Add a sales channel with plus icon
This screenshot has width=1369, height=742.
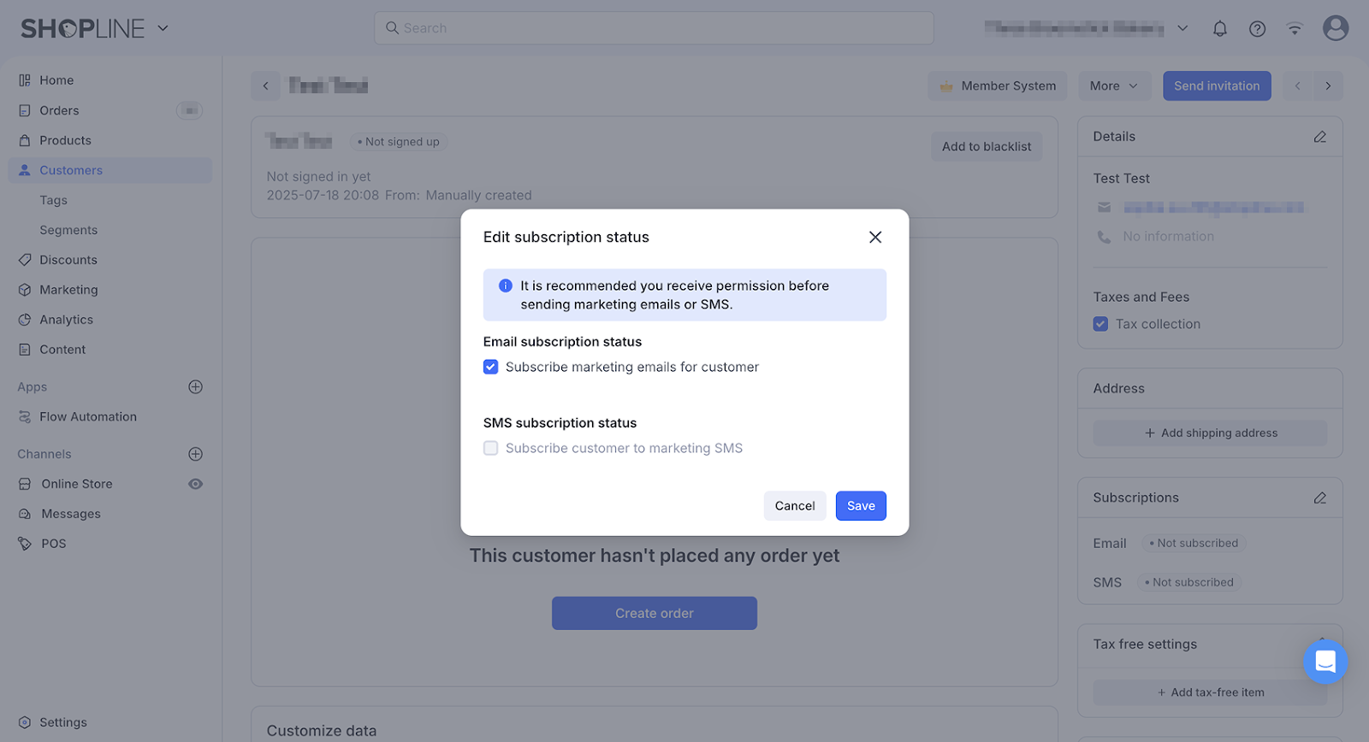(x=195, y=454)
